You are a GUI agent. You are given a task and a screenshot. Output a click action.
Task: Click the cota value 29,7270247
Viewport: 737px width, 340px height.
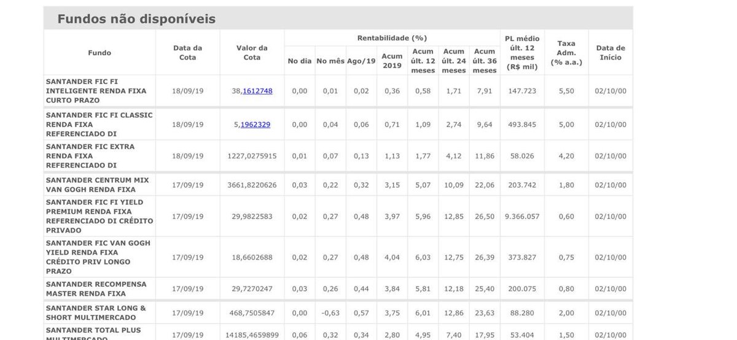click(x=252, y=289)
